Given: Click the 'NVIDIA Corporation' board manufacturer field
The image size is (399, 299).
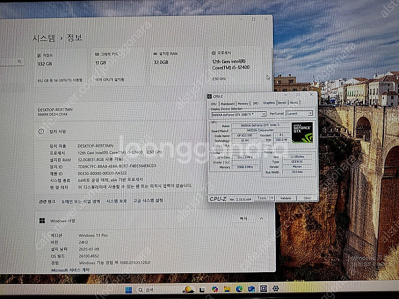Looking at the screenshot, I should [260, 130].
